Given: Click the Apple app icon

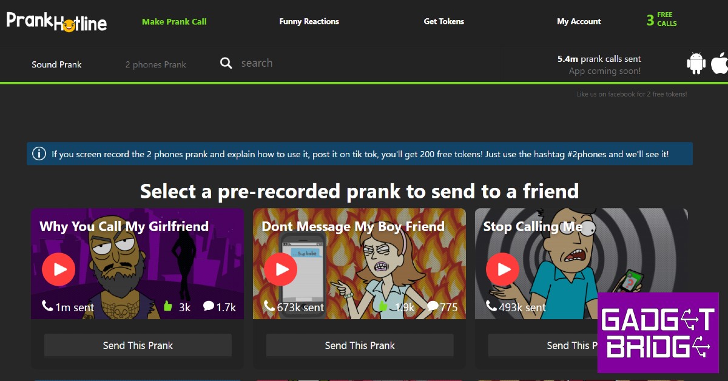Looking at the screenshot, I should click(x=720, y=63).
